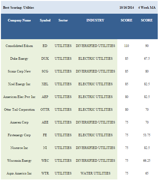This screenshot has width=159, height=181.
Task: Click the 10/16/2014 date heading
Action: pos(127,7)
